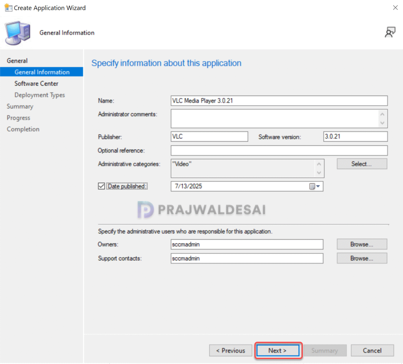Close the wizard window with X

click(x=395, y=8)
